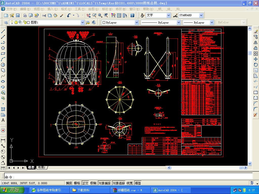Switch to 各种图纸专贴索引 browser taskbar button
Viewport: 259px width, 194px height.
pos(49,190)
